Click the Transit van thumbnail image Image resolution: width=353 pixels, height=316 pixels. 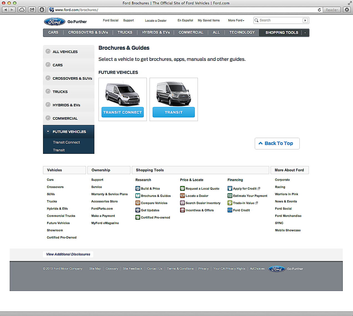click(174, 94)
